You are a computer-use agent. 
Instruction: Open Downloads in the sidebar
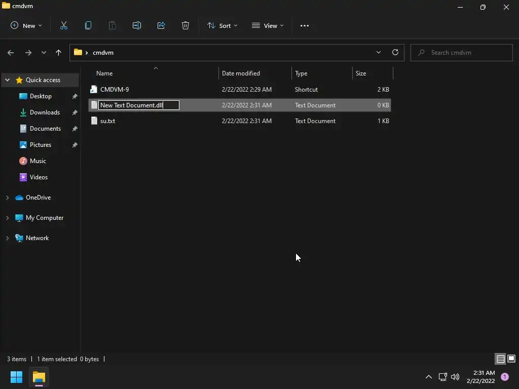(45, 112)
